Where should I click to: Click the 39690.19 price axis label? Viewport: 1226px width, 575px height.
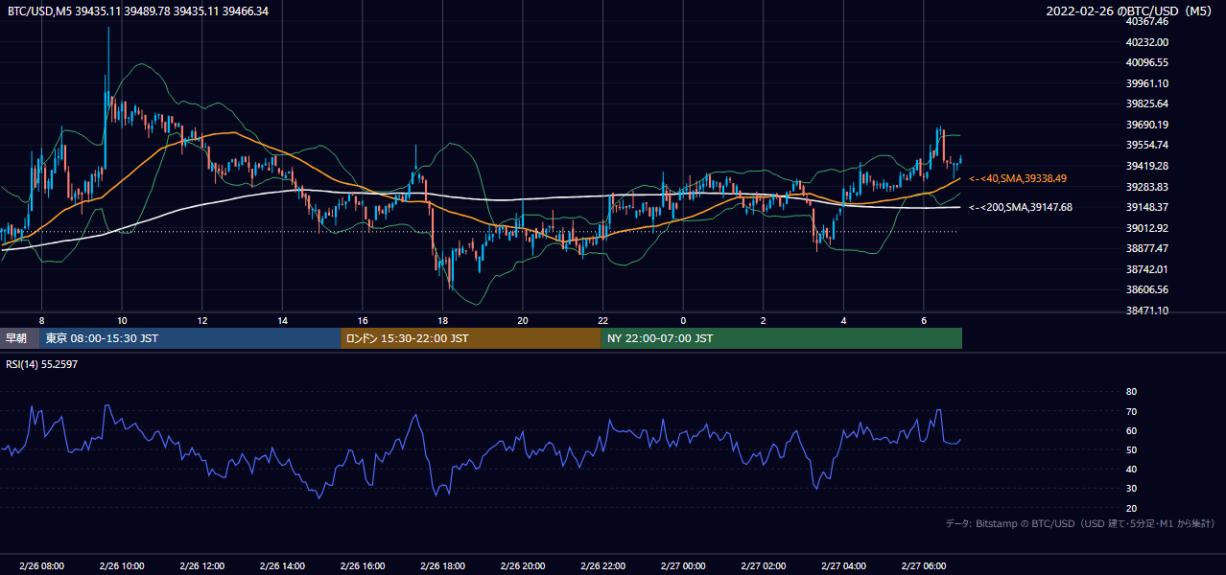tap(1147, 125)
